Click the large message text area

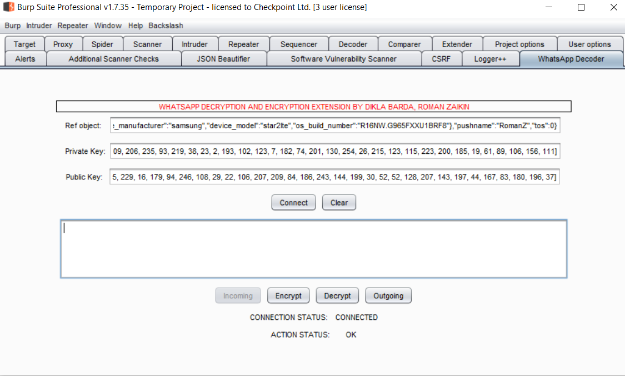pos(313,249)
